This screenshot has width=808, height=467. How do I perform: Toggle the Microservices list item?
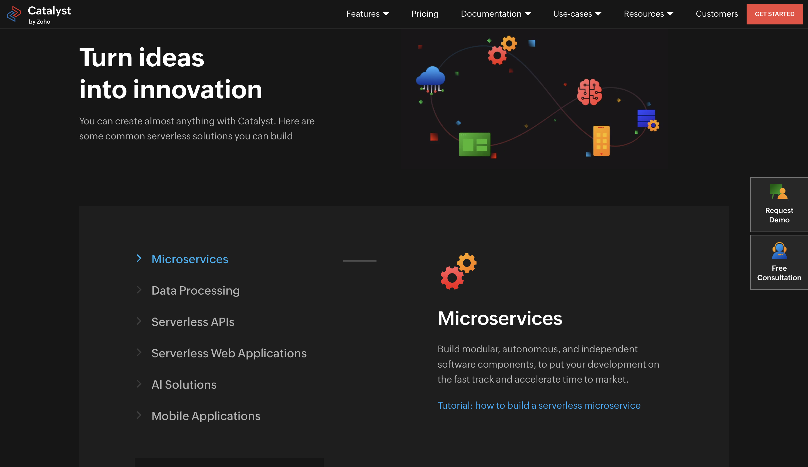coord(189,258)
